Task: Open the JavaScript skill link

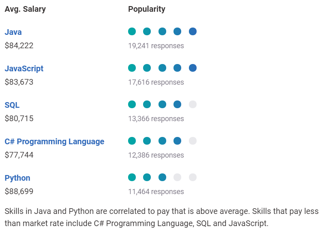Action: 24,68
